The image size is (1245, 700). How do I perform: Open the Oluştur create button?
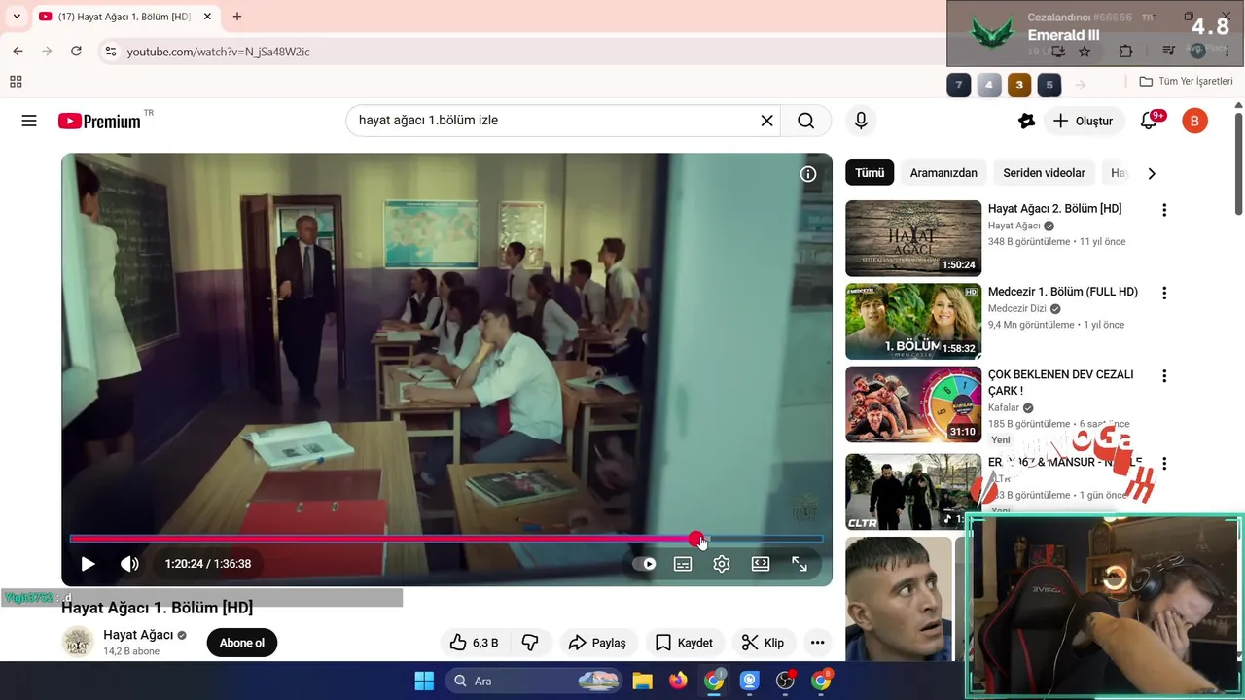click(x=1084, y=121)
